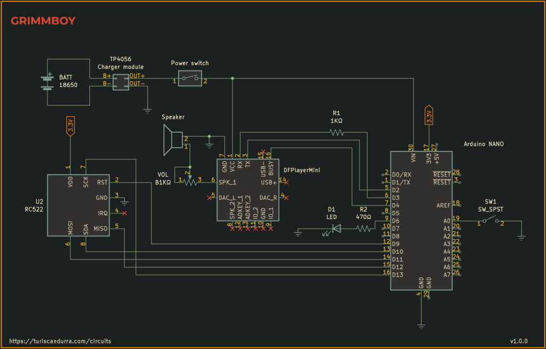Select the U2 RC522 module body
Viewport: 546px width, 349px height.
tap(78, 205)
